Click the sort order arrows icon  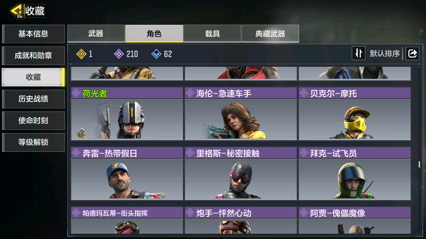[358, 53]
